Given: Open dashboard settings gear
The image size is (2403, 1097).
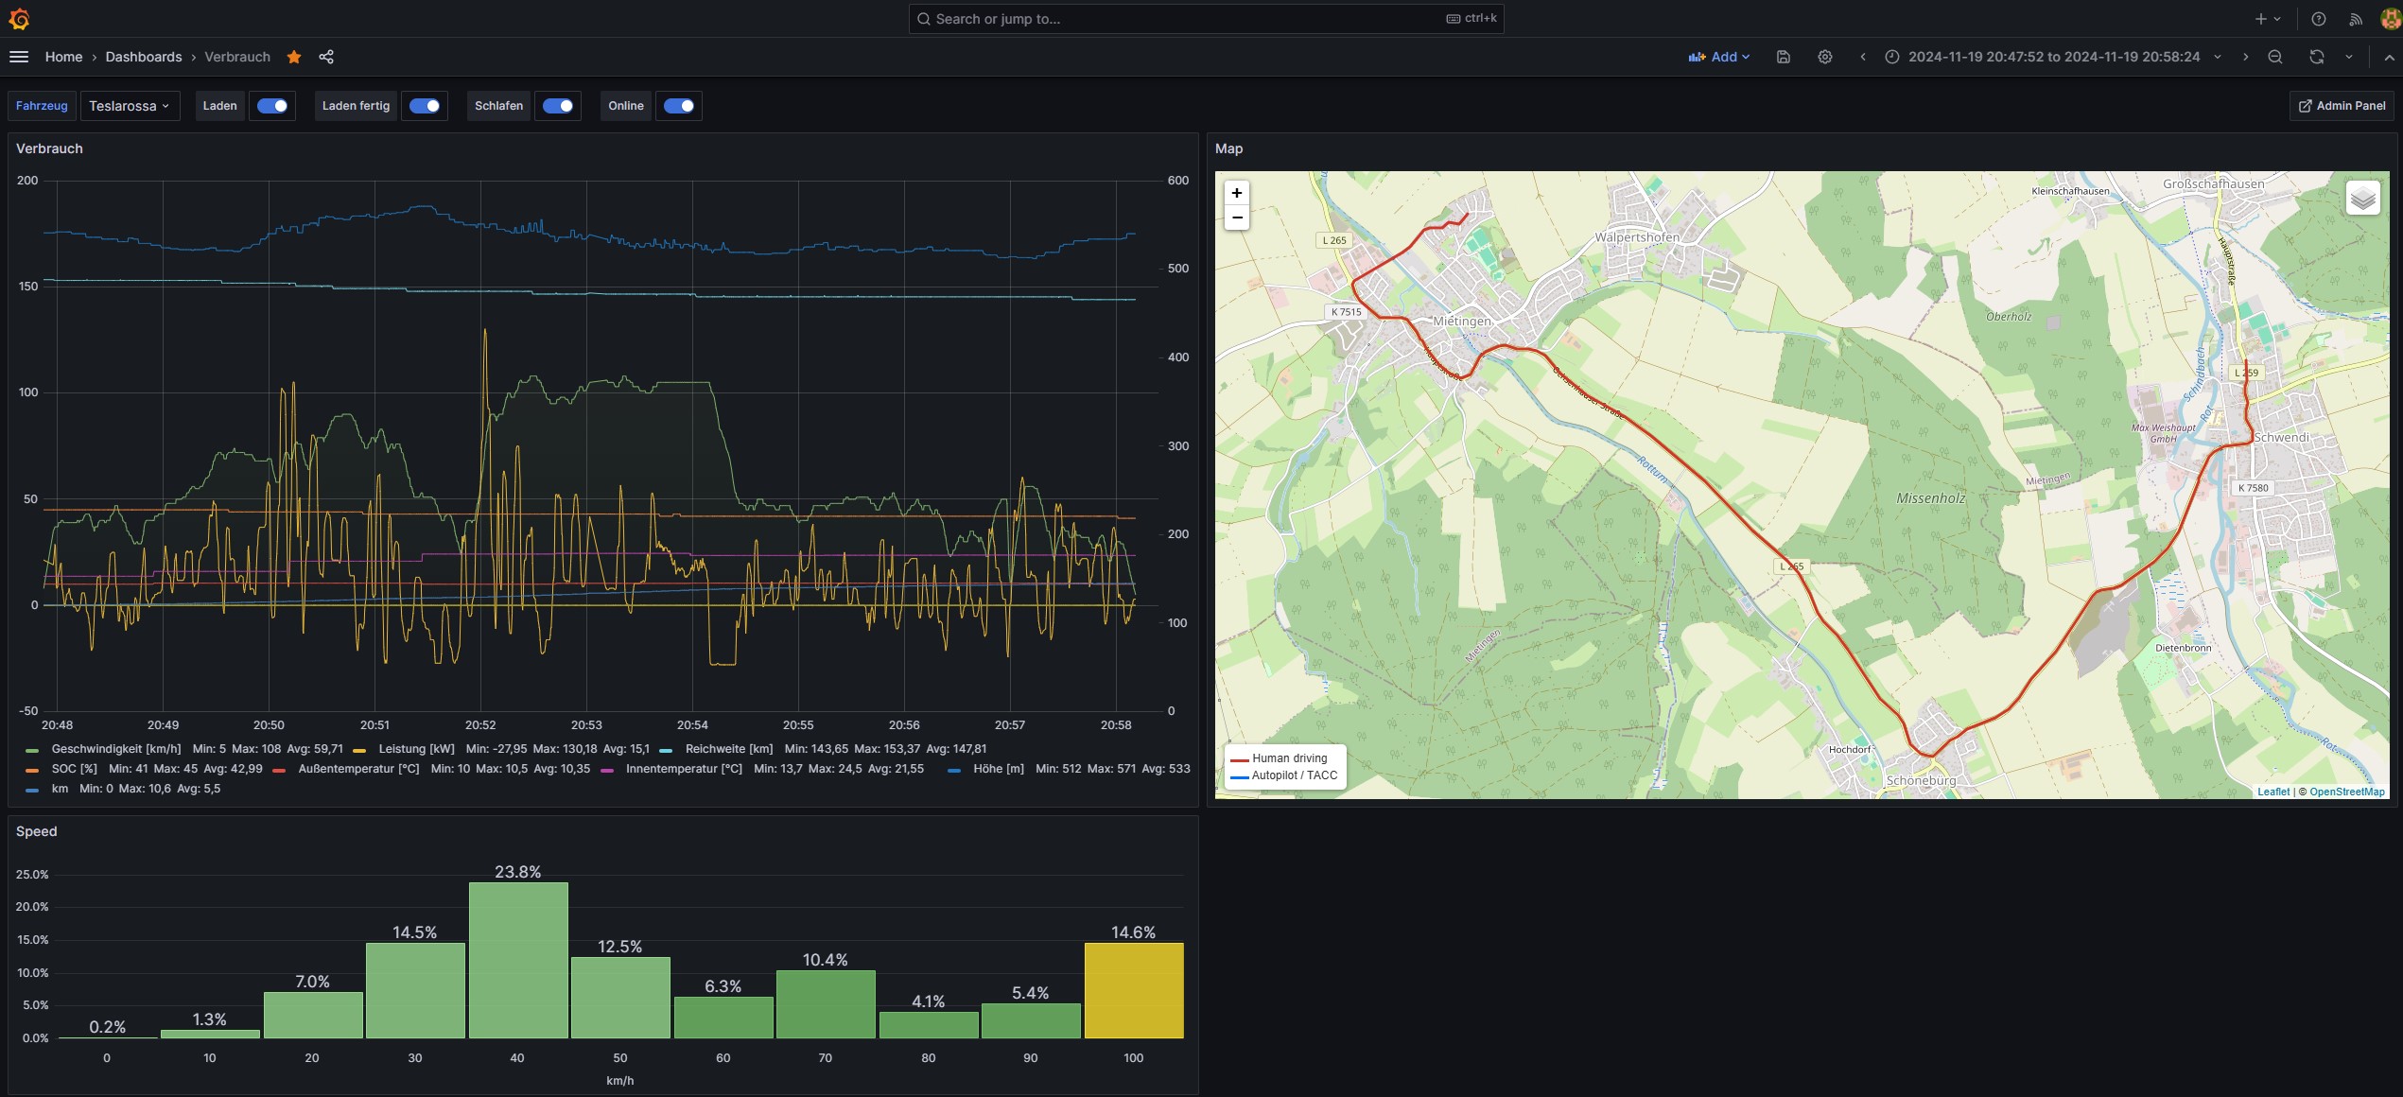Looking at the screenshot, I should (1824, 57).
